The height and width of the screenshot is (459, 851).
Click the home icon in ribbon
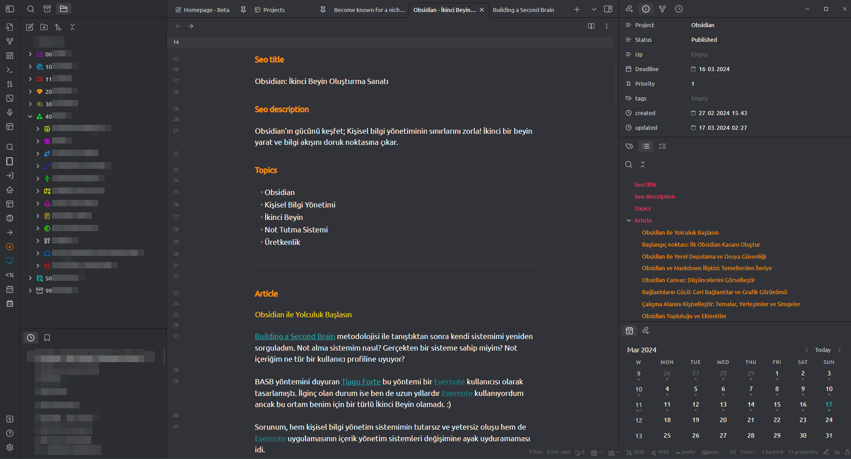click(10, 190)
